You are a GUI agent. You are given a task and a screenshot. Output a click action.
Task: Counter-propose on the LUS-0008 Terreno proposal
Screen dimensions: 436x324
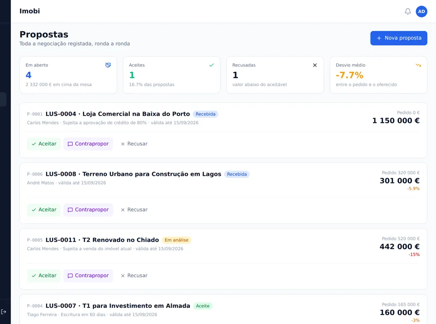pyautogui.click(x=88, y=210)
